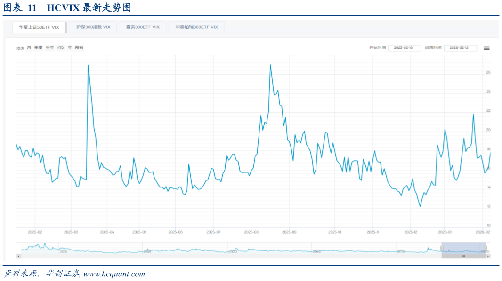The width and height of the screenshot is (502, 281).
Task: Set range to 月 (one month)
Action: [x=29, y=48]
